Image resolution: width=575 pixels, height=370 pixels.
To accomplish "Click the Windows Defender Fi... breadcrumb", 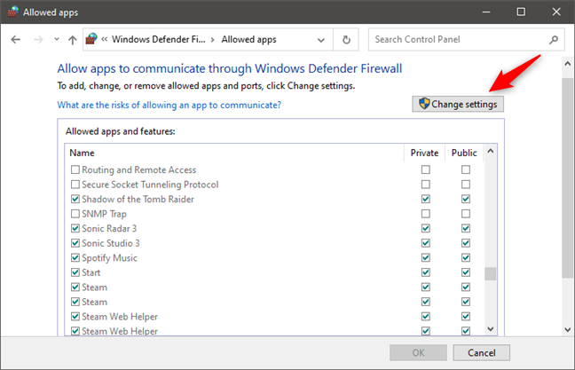I will (159, 39).
